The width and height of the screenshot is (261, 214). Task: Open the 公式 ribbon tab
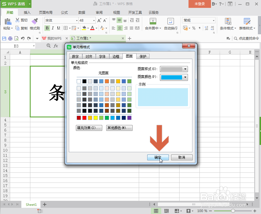pos(64,12)
